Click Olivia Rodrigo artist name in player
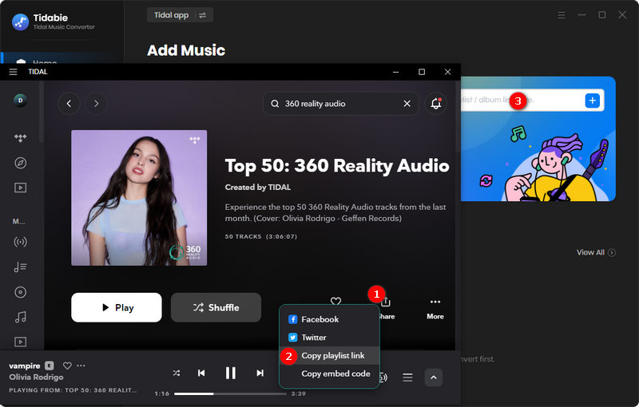Image resolution: width=639 pixels, height=407 pixels. click(36, 377)
